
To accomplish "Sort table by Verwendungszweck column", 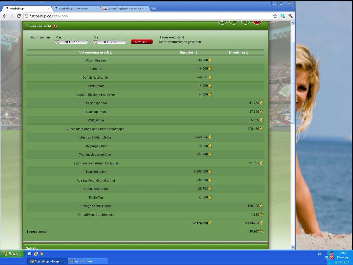I will (x=95, y=53).
